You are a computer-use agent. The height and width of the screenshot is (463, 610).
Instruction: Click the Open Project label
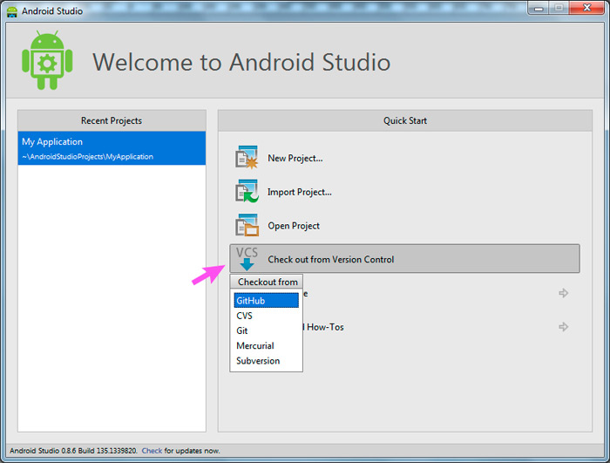point(294,226)
